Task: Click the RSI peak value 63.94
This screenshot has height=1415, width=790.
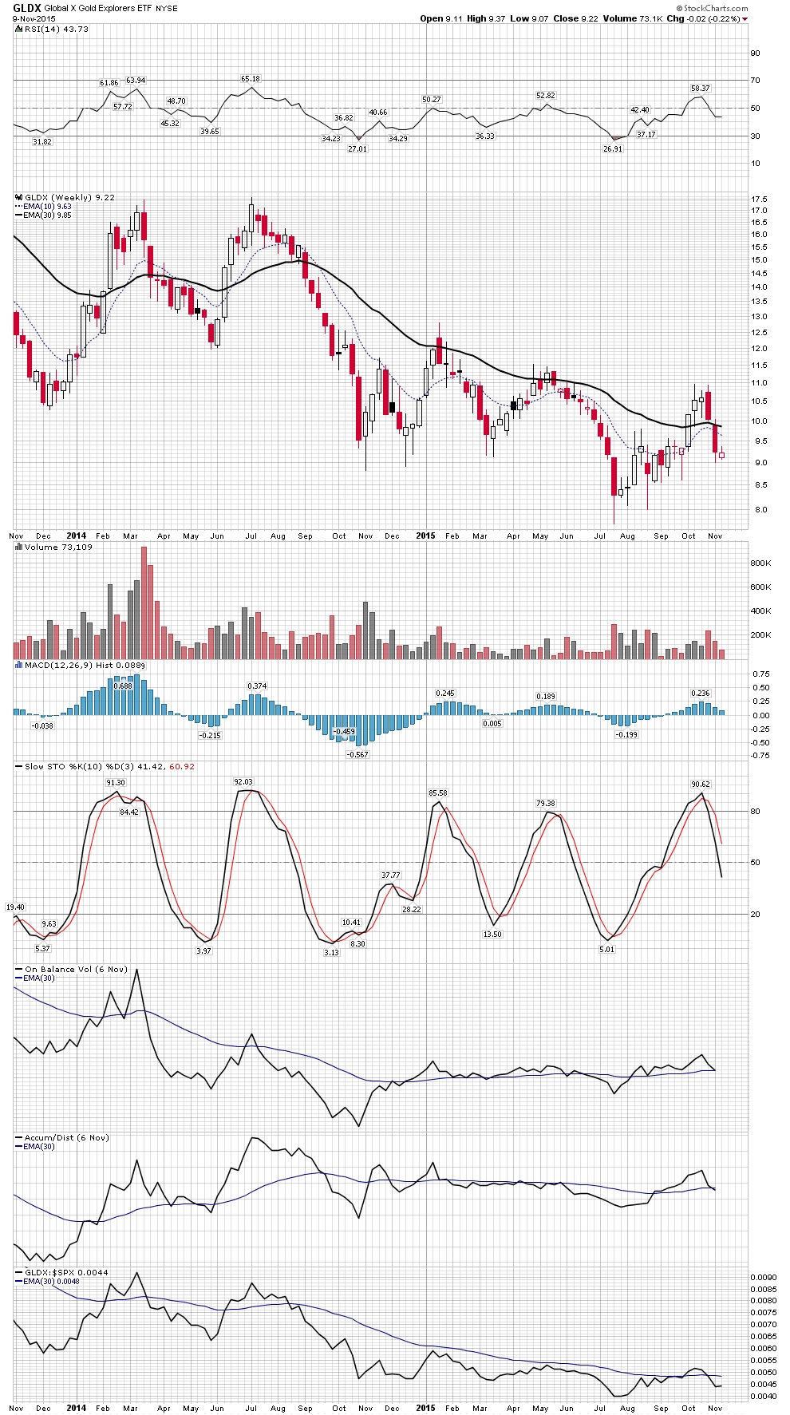Action: (x=136, y=80)
